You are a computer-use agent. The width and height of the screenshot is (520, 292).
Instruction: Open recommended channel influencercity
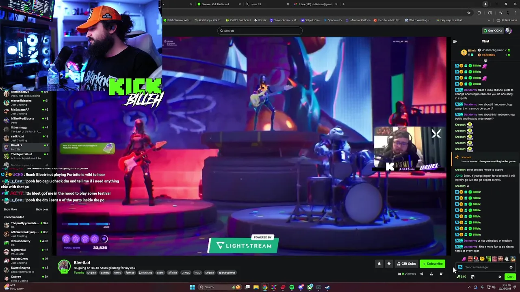pos(25,243)
